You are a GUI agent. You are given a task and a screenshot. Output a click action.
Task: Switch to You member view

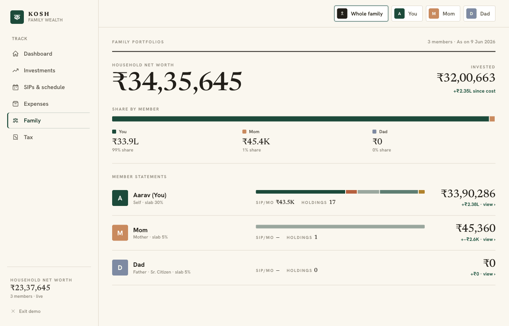click(407, 14)
